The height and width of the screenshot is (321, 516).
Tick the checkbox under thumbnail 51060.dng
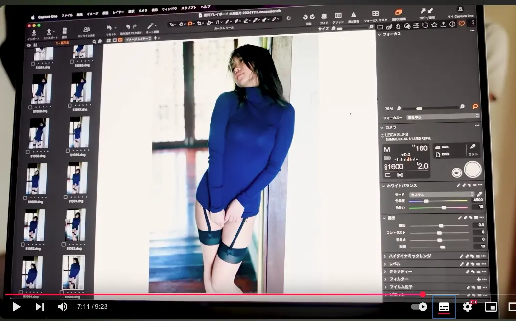[x=25, y=198]
